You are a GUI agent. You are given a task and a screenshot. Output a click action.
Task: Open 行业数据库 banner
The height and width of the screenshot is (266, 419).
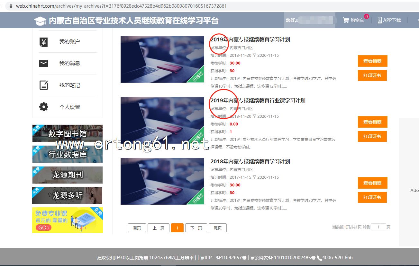[68, 154]
